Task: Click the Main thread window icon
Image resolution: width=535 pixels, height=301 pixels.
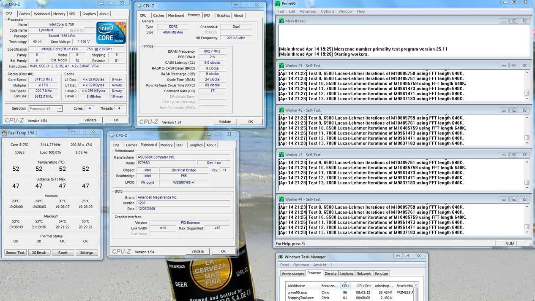Action: click(281, 21)
